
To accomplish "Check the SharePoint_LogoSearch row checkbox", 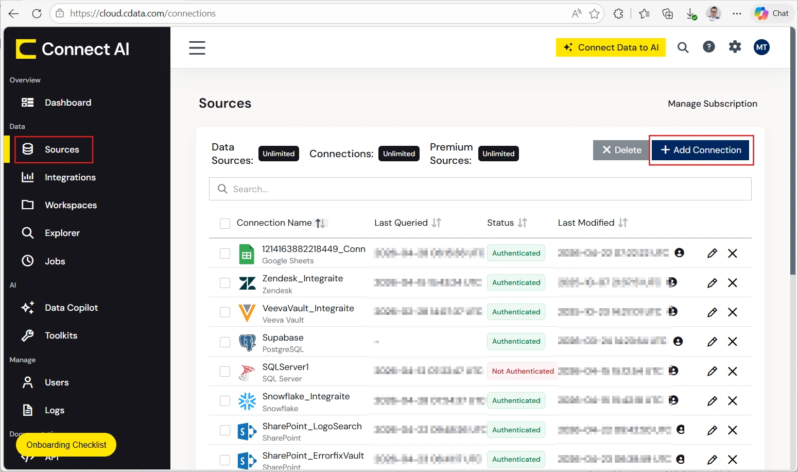I will [224, 430].
